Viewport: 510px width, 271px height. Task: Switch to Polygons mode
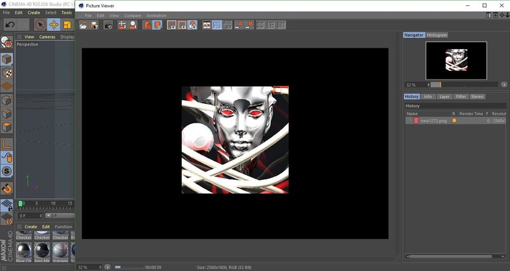pyautogui.click(x=7, y=127)
